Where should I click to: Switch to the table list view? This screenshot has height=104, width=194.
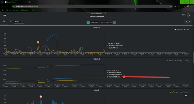(x=10, y=21)
